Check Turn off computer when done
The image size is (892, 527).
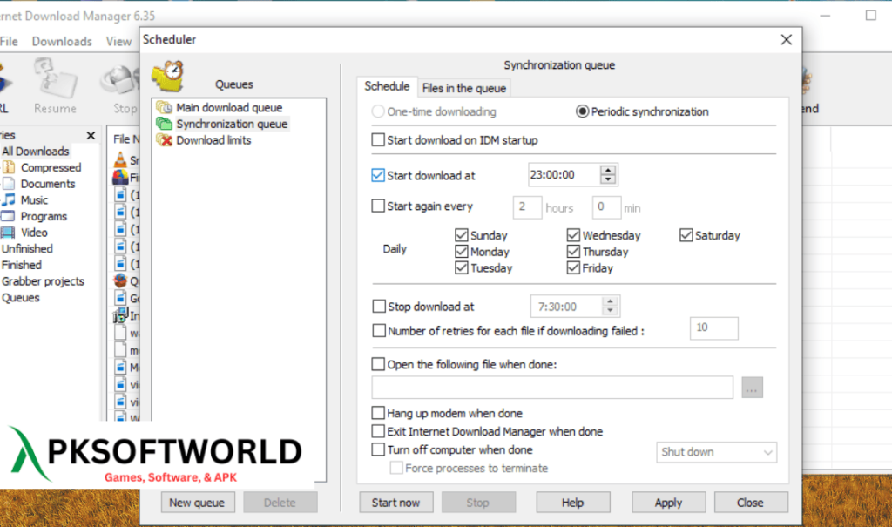[x=378, y=449]
